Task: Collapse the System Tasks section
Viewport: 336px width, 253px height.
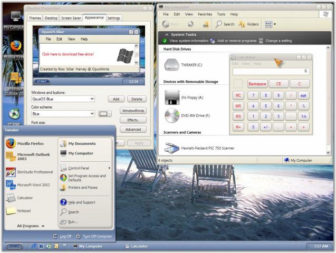Action: pyautogui.click(x=167, y=34)
